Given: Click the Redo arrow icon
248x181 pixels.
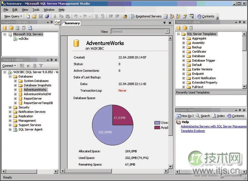Looking at the screenshot, I should (x=85, y=16).
